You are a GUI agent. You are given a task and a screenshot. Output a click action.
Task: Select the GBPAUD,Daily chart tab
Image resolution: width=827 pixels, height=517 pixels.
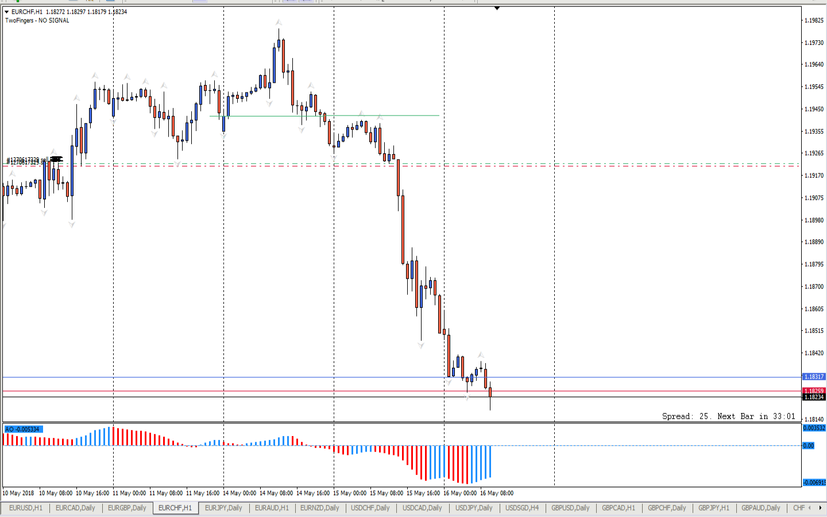click(x=761, y=508)
